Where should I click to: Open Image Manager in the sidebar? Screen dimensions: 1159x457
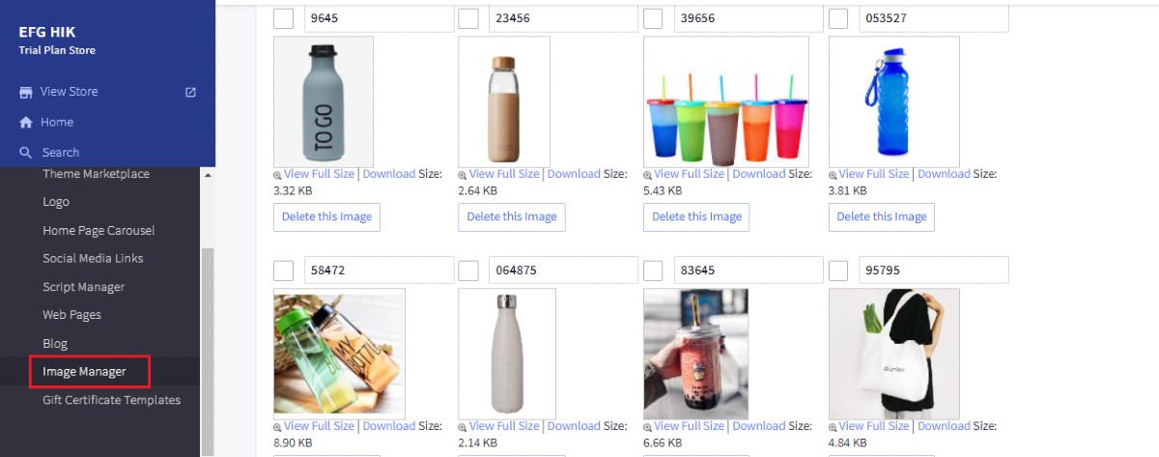[x=84, y=371]
